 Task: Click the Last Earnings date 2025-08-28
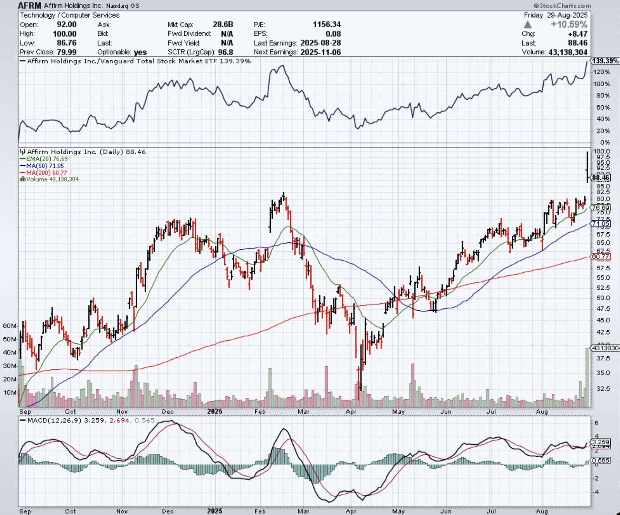(320, 43)
